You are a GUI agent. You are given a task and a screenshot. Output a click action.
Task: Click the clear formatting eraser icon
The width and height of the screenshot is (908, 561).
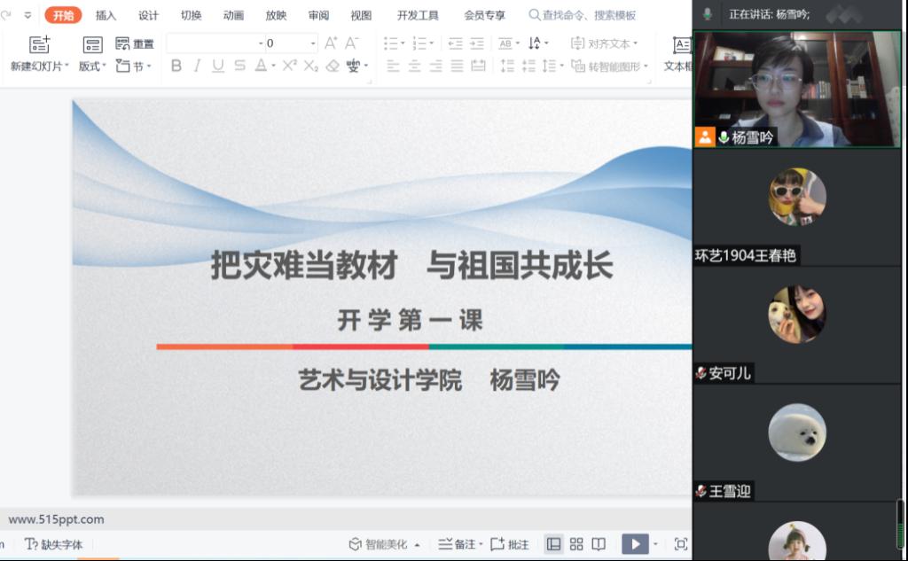[x=333, y=66]
